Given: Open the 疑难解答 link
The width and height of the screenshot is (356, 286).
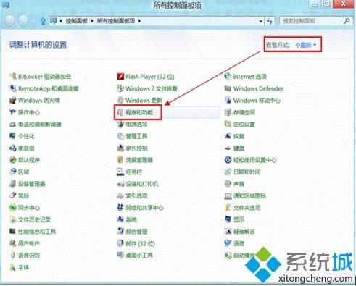Looking at the screenshot, I should coord(244,232).
